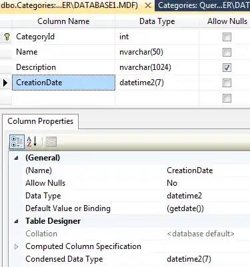Collapse the (General) properties section
The width and height of the screenshot is (250, 267).
[x=16, y=158]
